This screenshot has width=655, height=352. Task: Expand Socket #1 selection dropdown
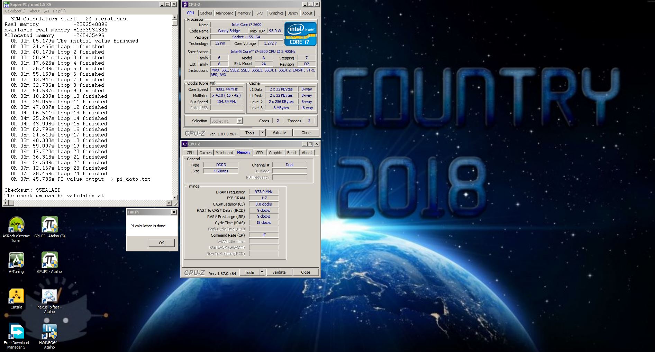point(239,121)
